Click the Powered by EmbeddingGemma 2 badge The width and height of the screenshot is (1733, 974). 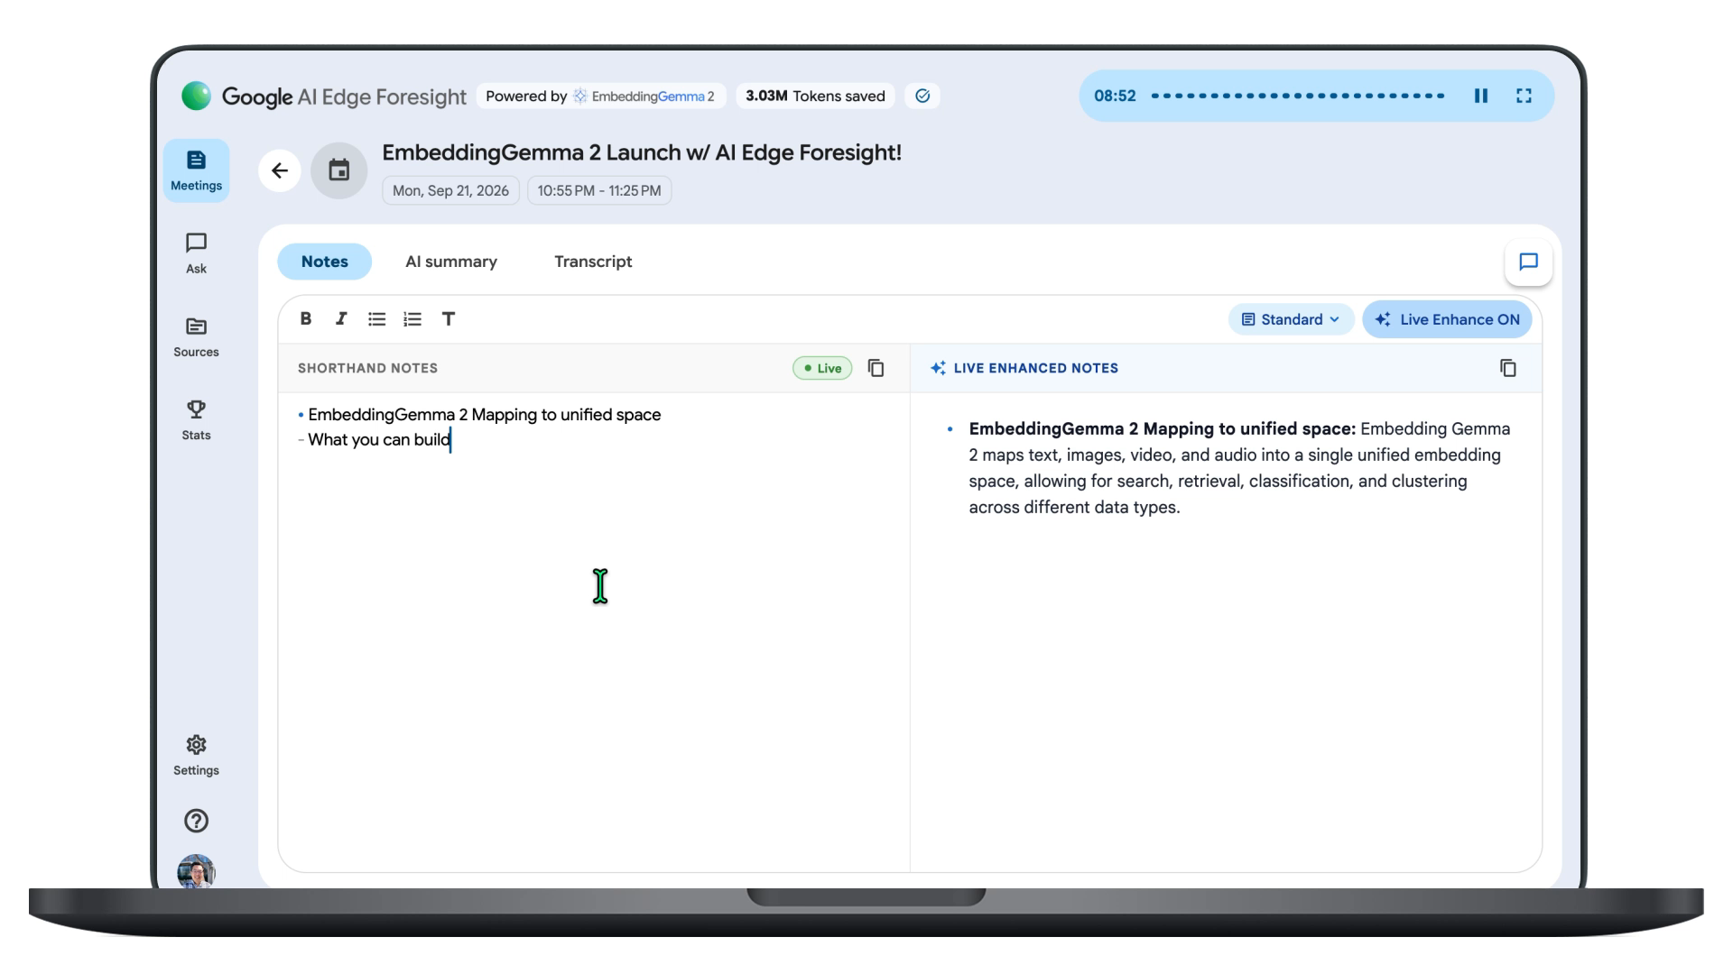pos(600,96)
